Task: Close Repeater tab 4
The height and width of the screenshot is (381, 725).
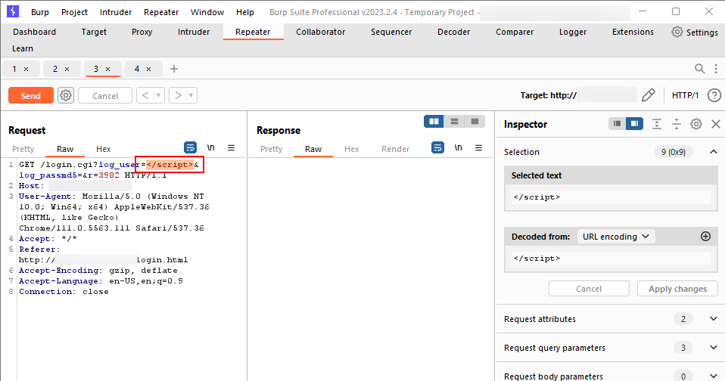Action: (x=148, y=70)
